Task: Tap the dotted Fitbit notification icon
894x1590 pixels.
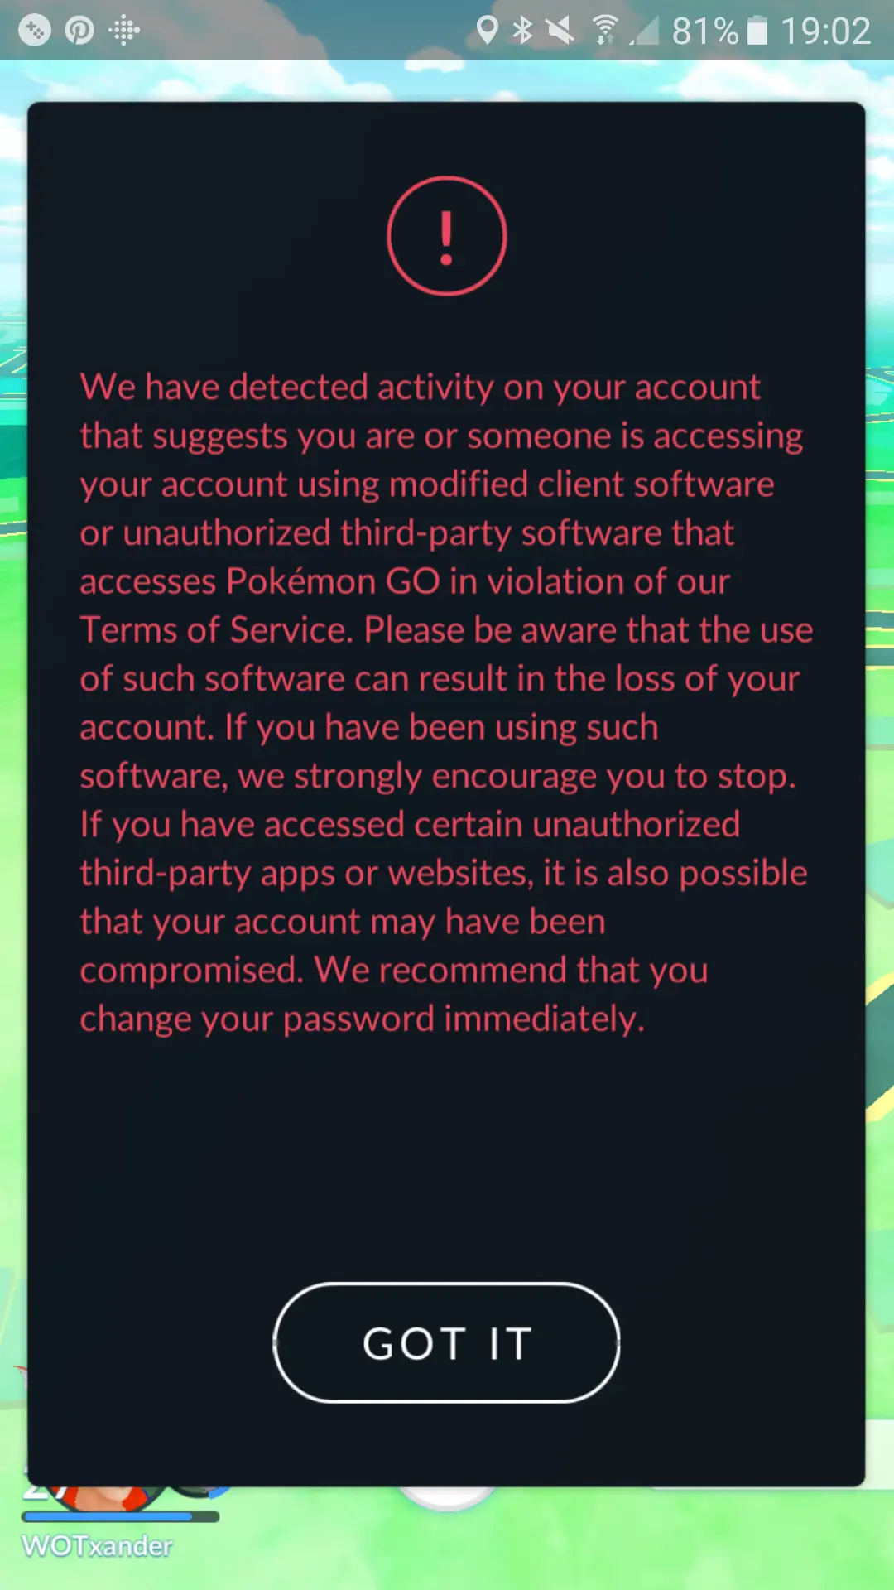Action: click(124, 31)
